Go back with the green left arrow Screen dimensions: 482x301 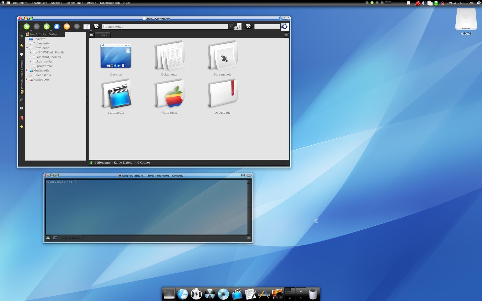pos(27,27)
